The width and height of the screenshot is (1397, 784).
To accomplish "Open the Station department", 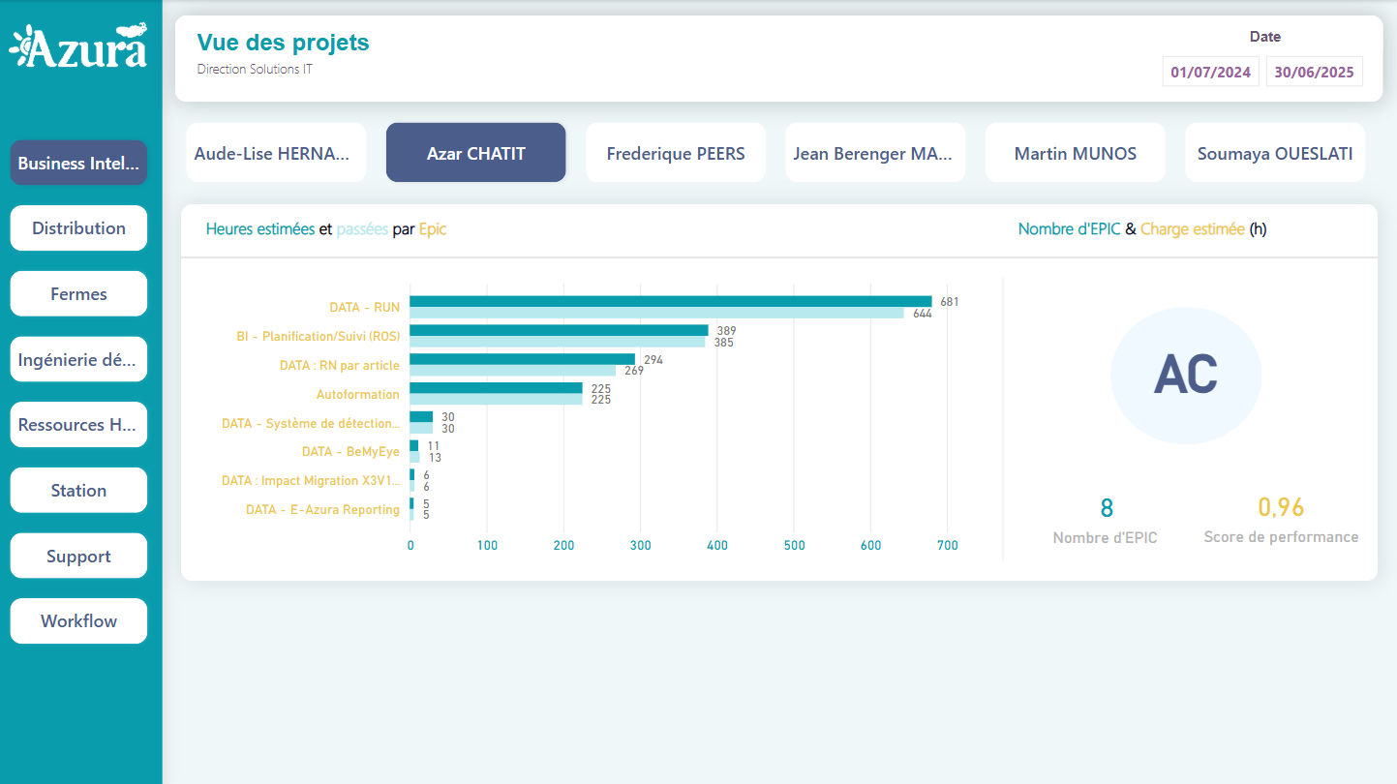I will pyautogui.click(x=78, y=491).
